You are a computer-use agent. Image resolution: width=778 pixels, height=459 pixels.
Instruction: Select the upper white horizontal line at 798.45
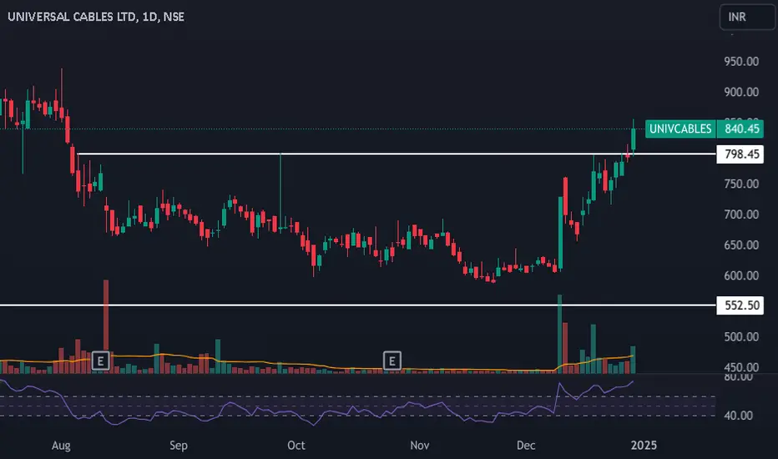[x=397, y=154]
